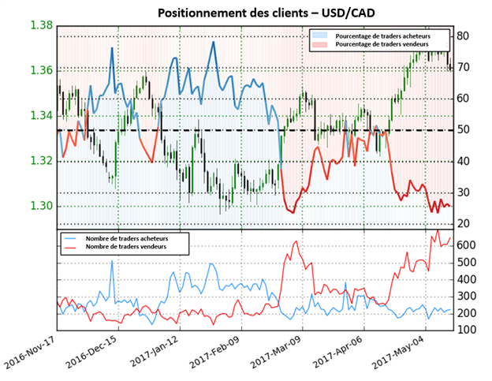Viewport: 492px width, 381px height.
Task: Click the blue swatch for 'Pourcentage de traders acheteurs'
Action: point(319,35)
